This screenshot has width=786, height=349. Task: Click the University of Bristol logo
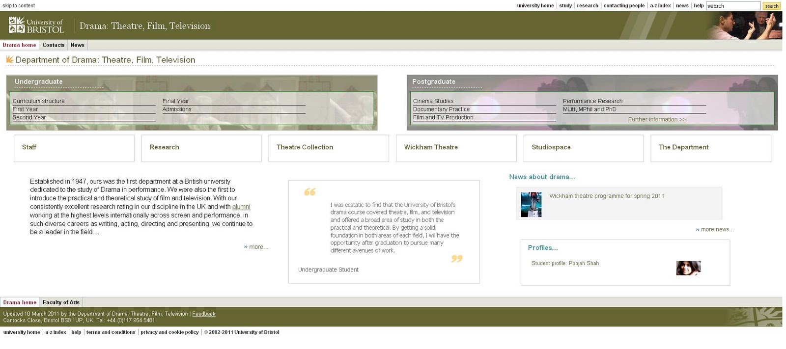tap(36, 25)
